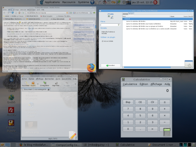Image resolution: width=196 pixels, height=147 pixels.
Task: Click the horizontal scrollbar in CompizConfig list
Action: (x=147, y=67)
